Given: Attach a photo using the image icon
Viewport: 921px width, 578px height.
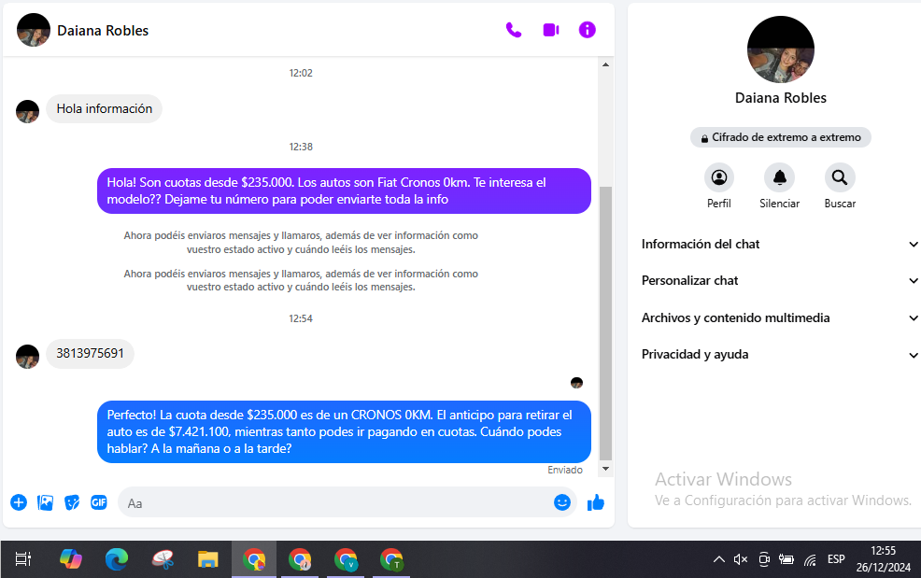Looking at the screenshot, I should pyautogui.click(x=45, y=502).
